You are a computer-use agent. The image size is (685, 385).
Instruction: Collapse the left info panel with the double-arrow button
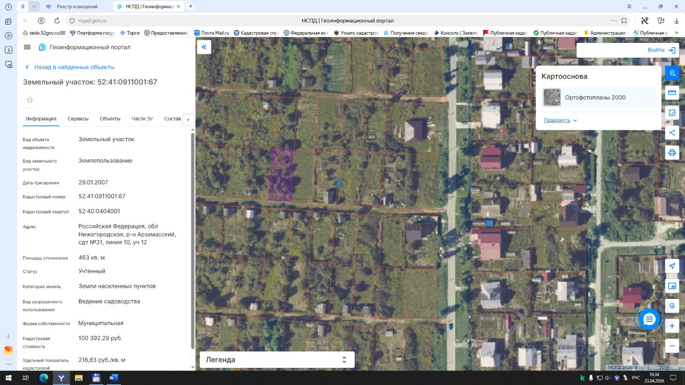point(204,47)
